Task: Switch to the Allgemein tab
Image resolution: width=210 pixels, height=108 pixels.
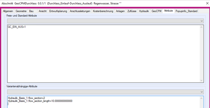Action: tap(8, 11)
